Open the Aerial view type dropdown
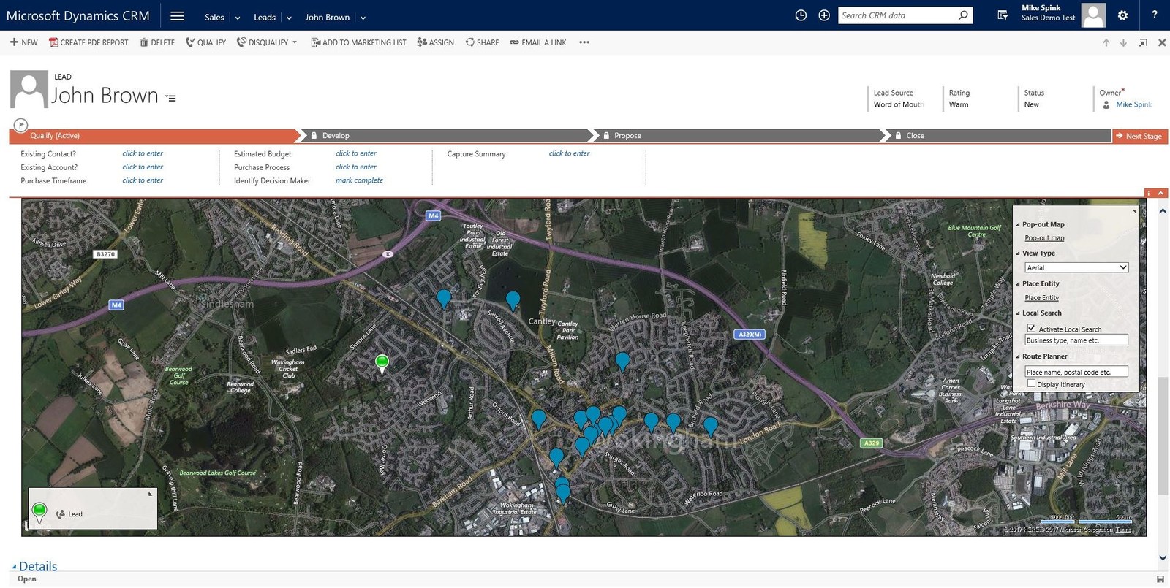 (1076, 267)
